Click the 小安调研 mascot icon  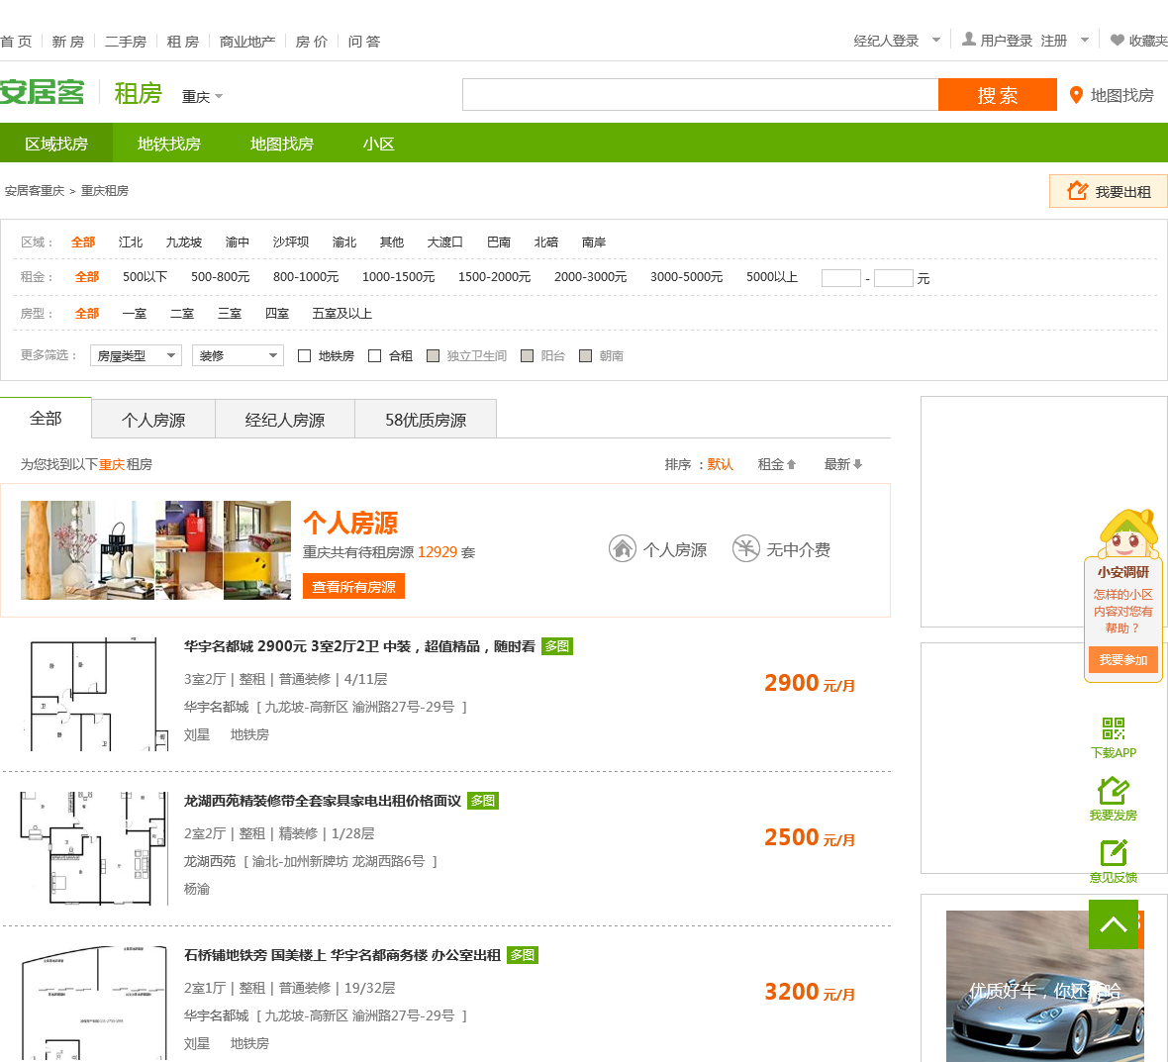pyautogui.click(x=1127, y=533)
